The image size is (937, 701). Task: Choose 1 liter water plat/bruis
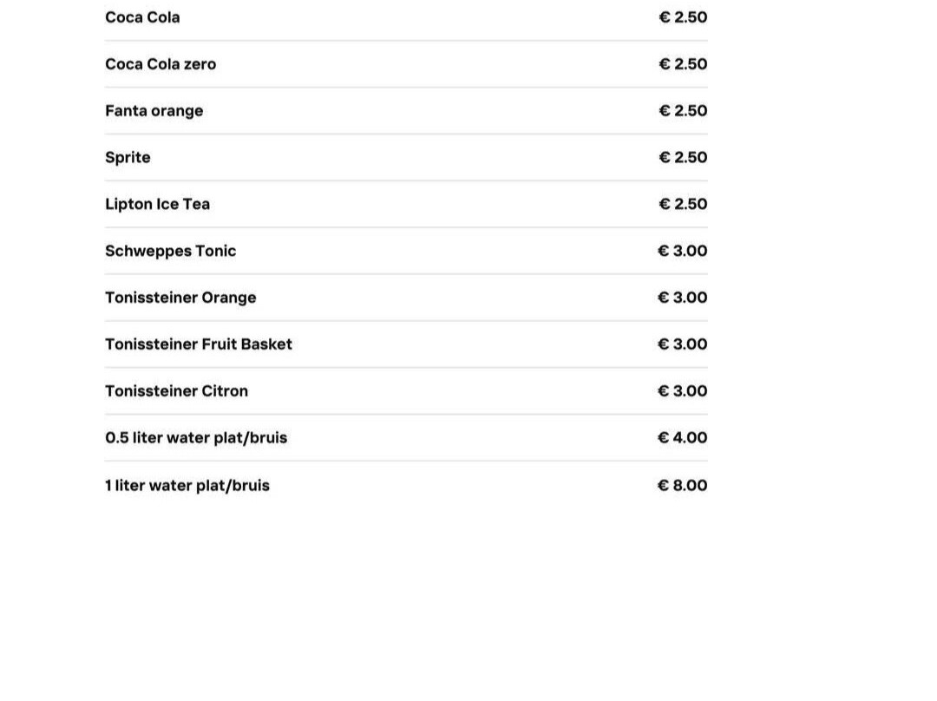pyautogui.click(x=187, y=486)
